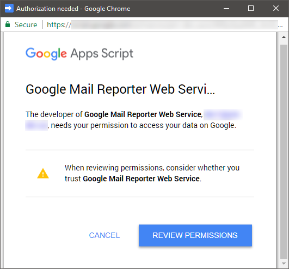Click the scrollbar down arrow
This screenshot has height=269, width=289.
point(284,264)
